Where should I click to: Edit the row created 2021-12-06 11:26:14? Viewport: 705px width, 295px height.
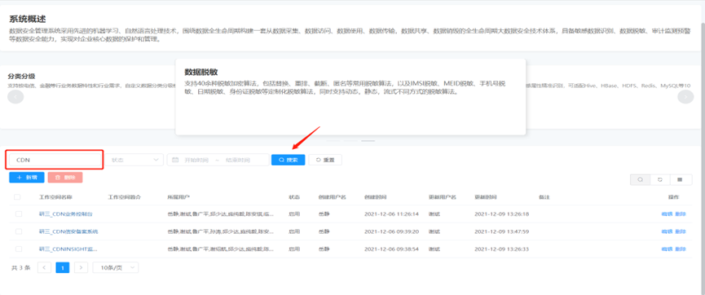click(x=667, y=214)
